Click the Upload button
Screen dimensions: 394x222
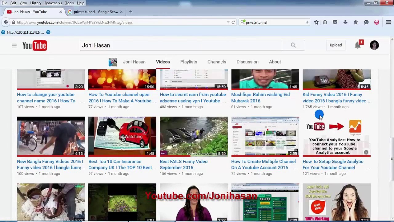coord(336,45)
